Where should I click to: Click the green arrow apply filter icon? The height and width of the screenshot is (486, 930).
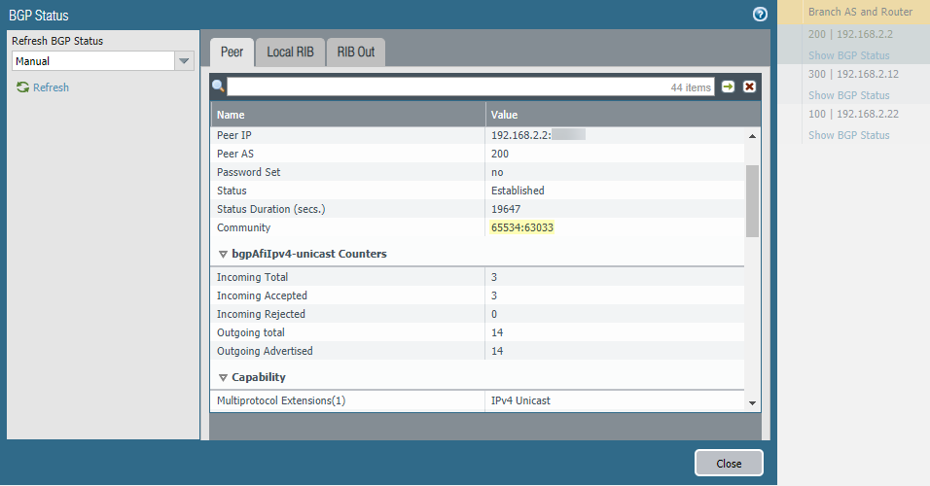[x=729, y=87]
